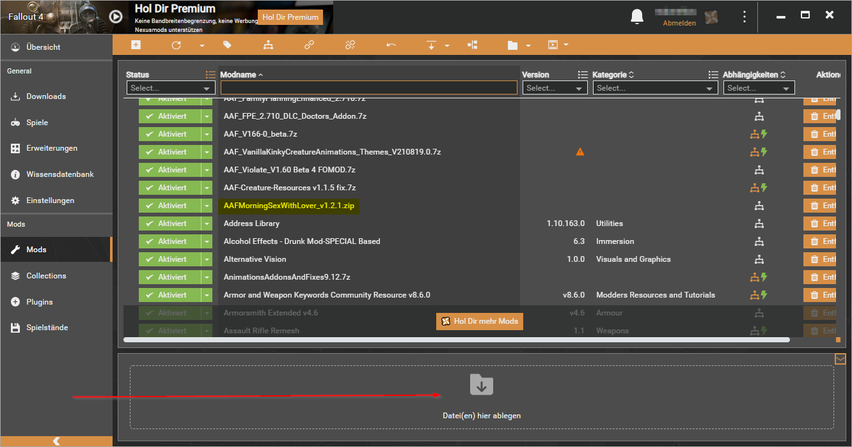Image resolution: width=852 pixels, height=447 pixels.
Task: Click the folder icon in the toolbar
Action: tap(512, 45)
